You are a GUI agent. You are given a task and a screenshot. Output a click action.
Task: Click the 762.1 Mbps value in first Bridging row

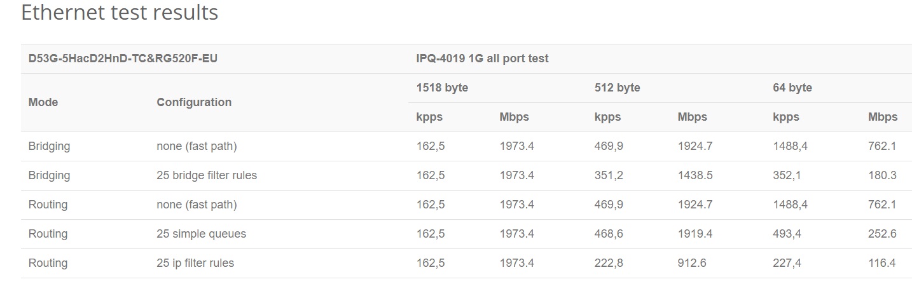[882, 146]
